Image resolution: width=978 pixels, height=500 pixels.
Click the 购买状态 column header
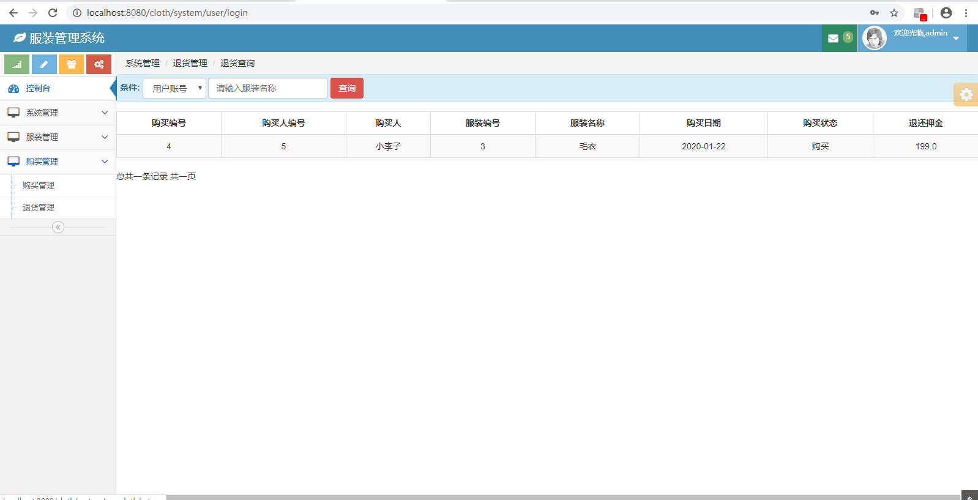(820, 123)
